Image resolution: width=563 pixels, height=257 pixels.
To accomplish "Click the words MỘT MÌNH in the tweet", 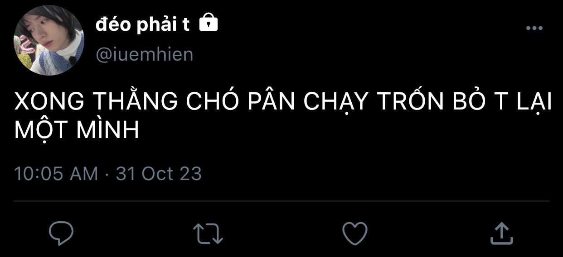I will (x=76, y=130).
